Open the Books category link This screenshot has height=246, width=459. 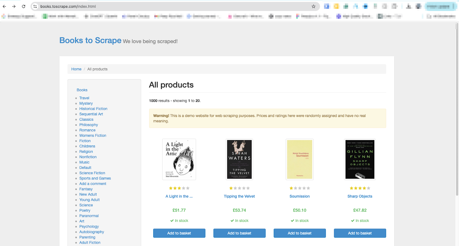[x=82, y=90]
